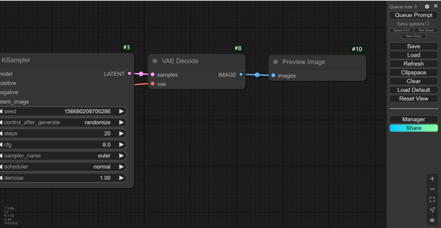This screenshot has width=441, height=228.
Task: Toggle the eye visibility icon
Action: [432, 220]
